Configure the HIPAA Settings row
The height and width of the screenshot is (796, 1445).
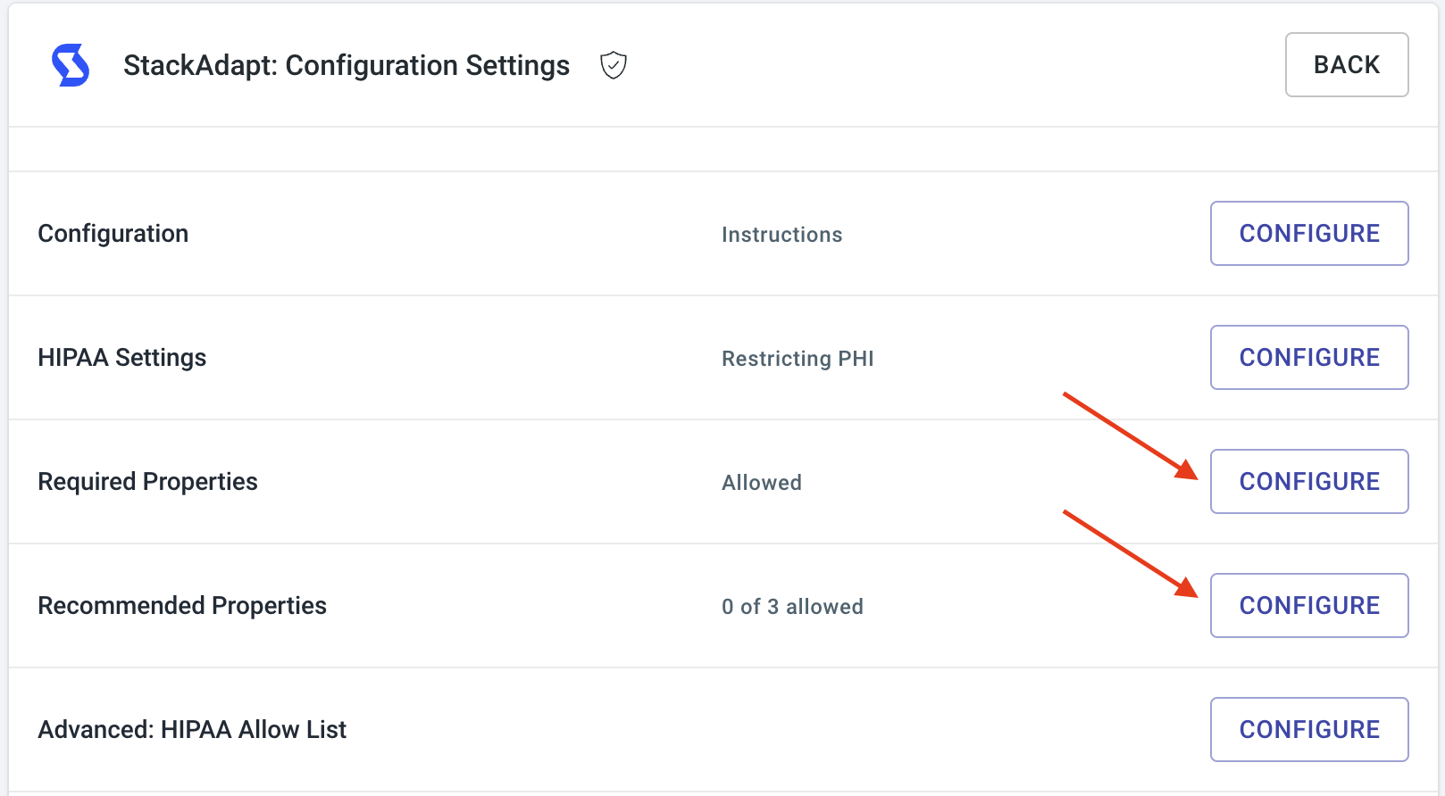[x=1309, y=357]
